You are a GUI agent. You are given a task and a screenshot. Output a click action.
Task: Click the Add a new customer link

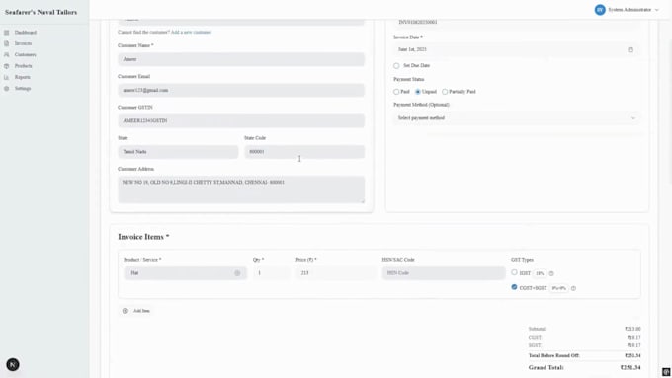191,33
